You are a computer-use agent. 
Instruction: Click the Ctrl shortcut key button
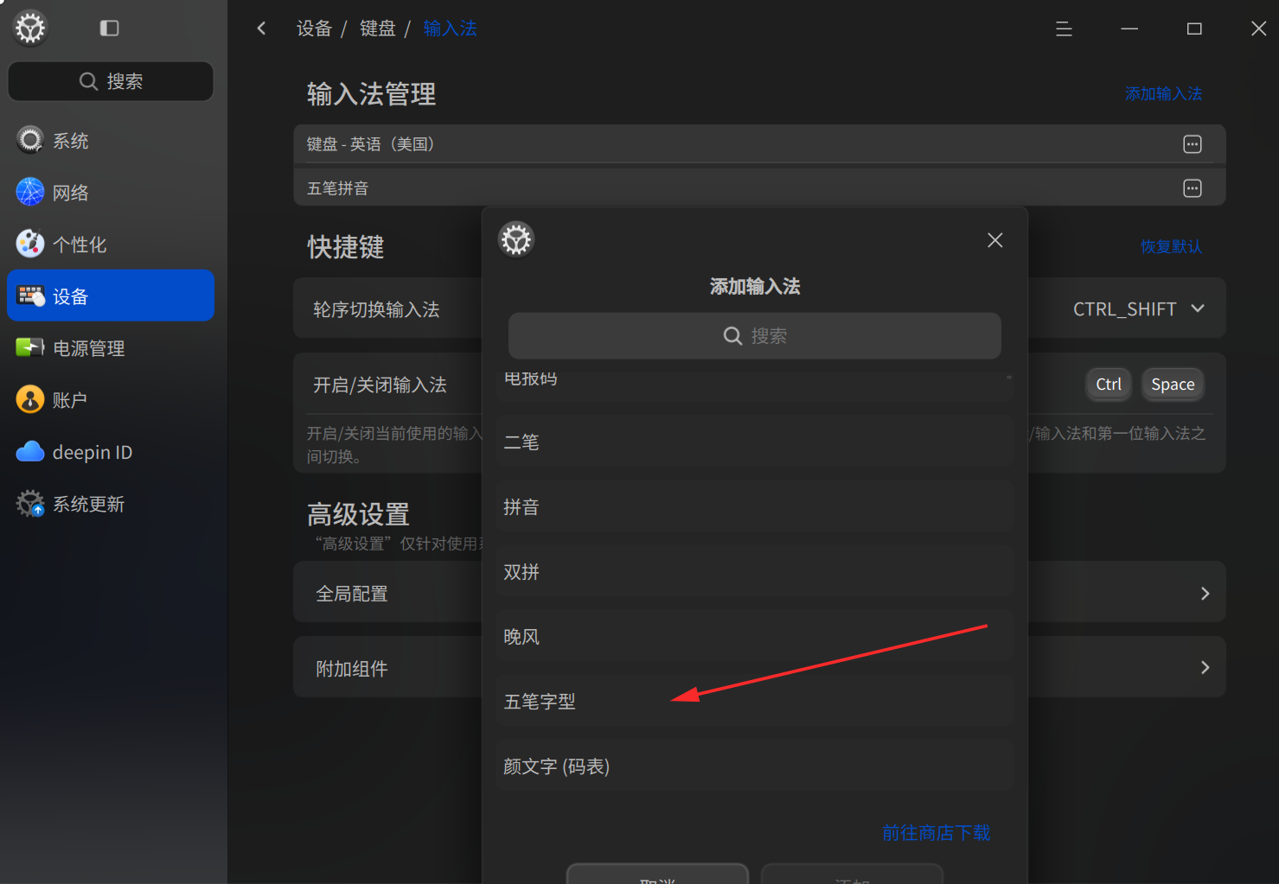pos(1109,385)
